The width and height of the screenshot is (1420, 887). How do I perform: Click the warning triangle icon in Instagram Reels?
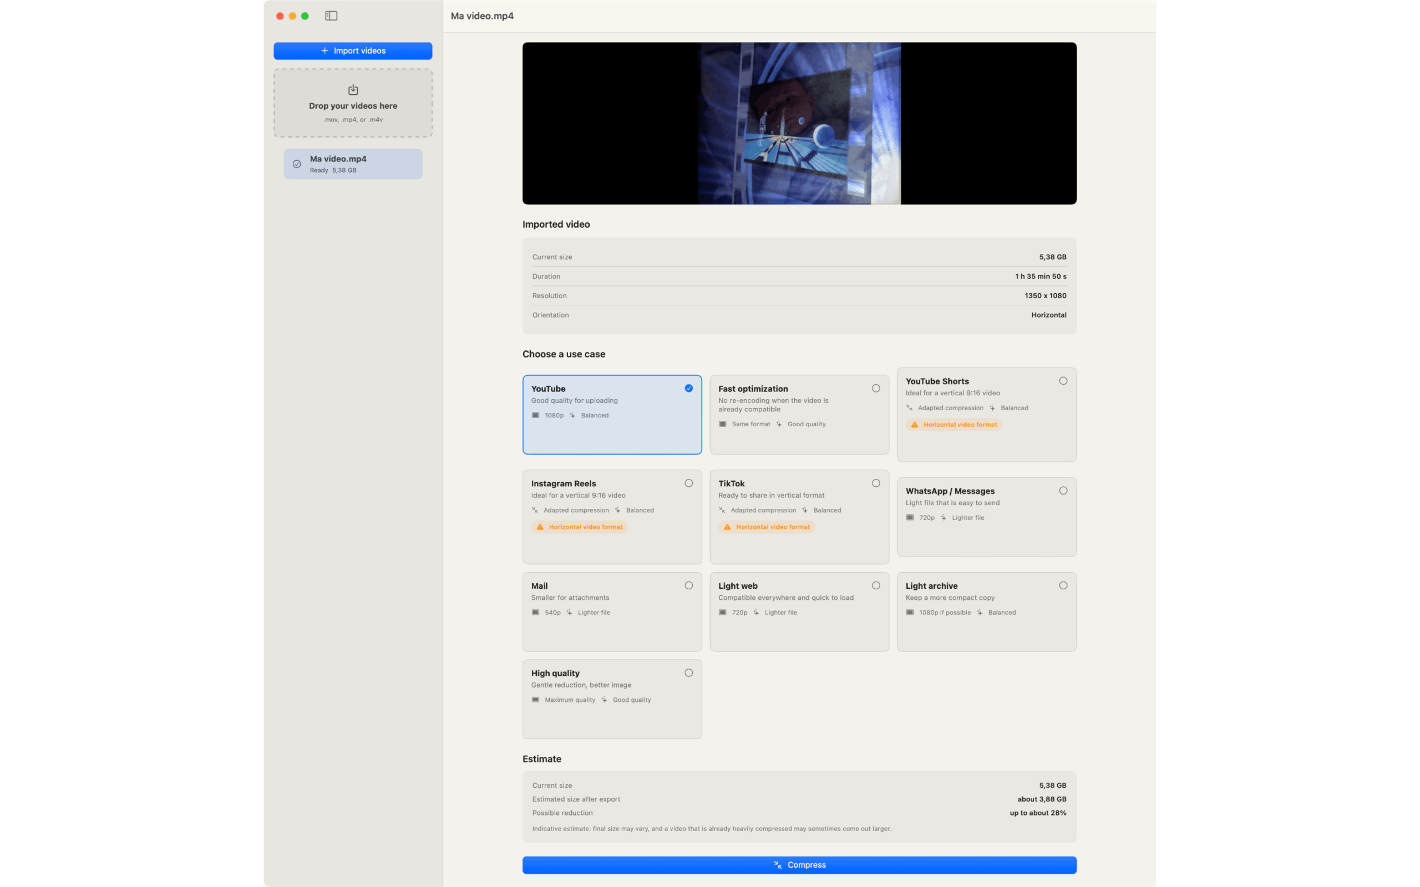tap(540, 527)
